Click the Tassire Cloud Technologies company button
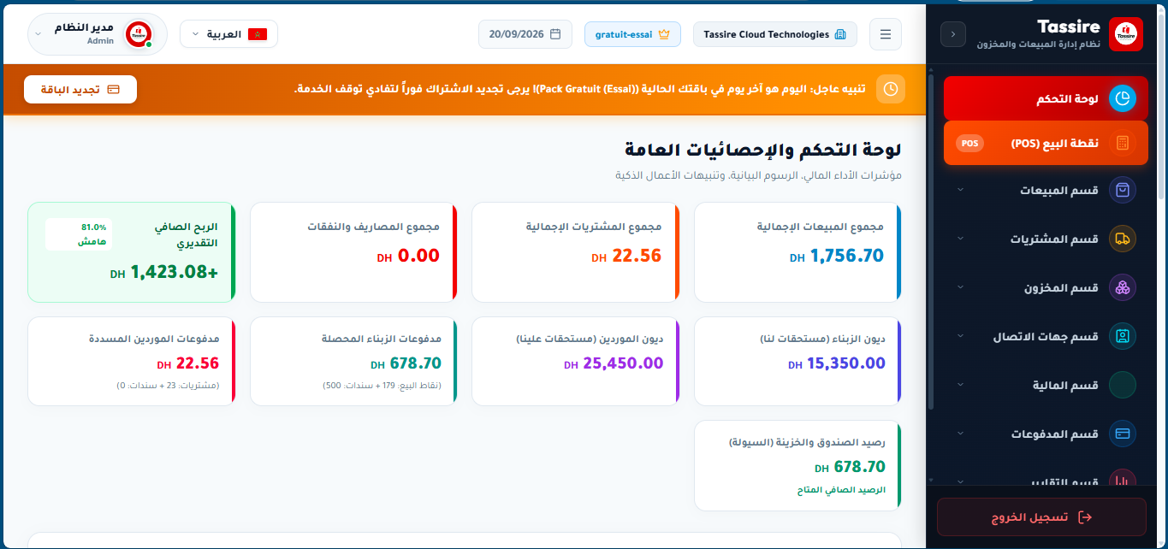Image resolution: width=1168 pixels, height=549 pixels. tap(774, 34)
